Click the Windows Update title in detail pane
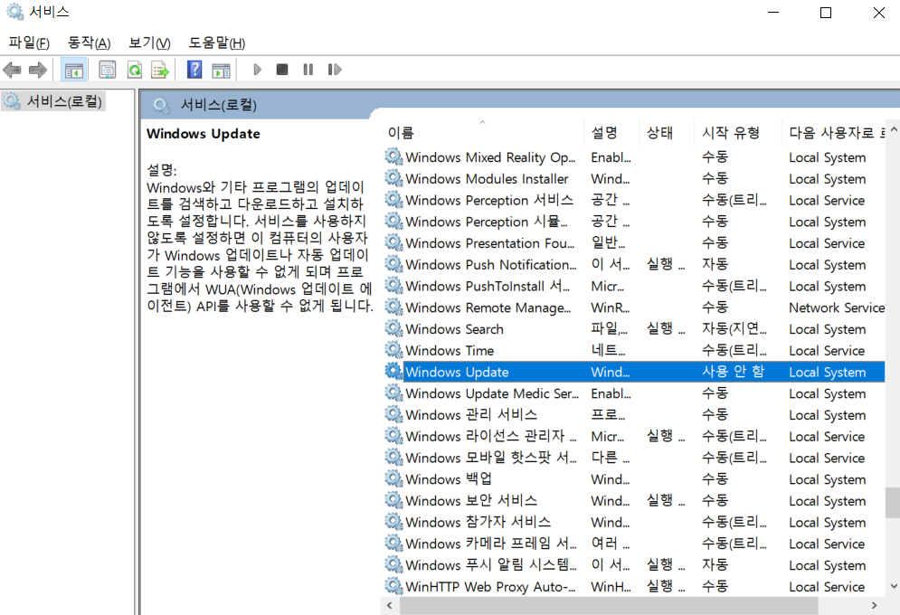Image resolution: width=900 pixels, height=615 pixels. click(x=204, y=134)
